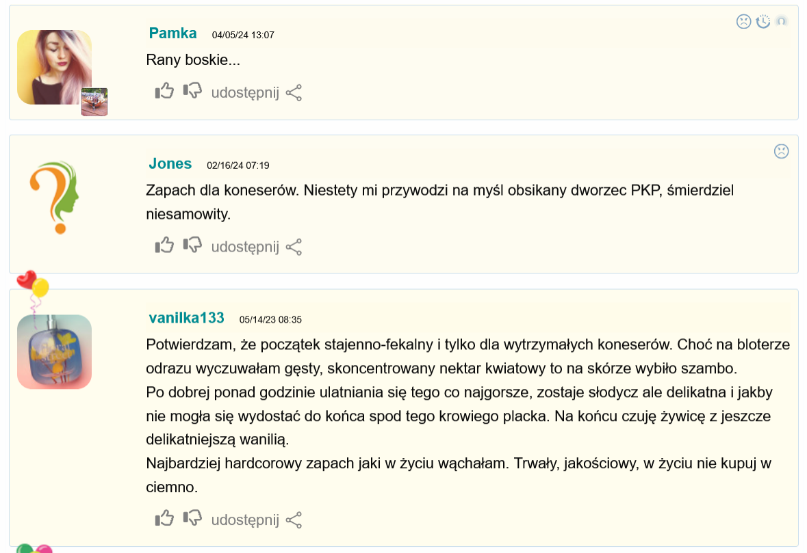Open Pamka's user profile link

tap(172, 33)
